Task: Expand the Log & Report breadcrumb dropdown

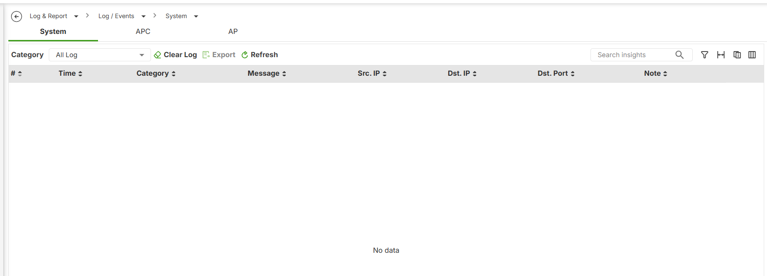Action: pos(76,16)
